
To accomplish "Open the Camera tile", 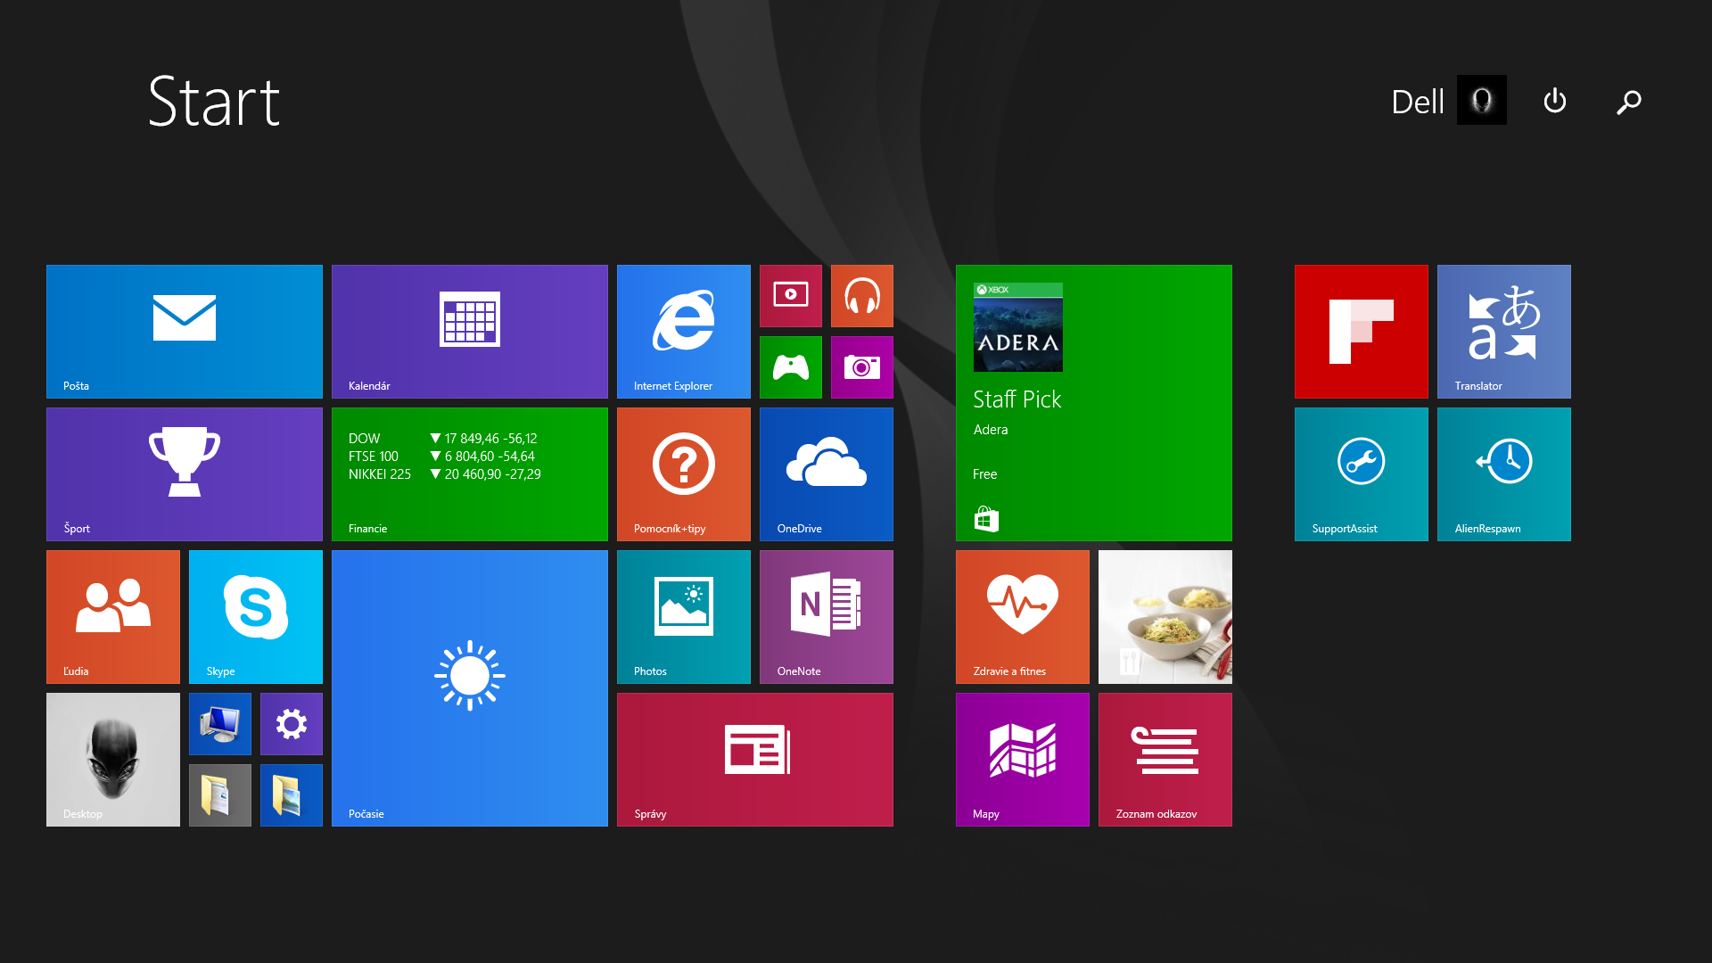I will [x=862, y=367].
